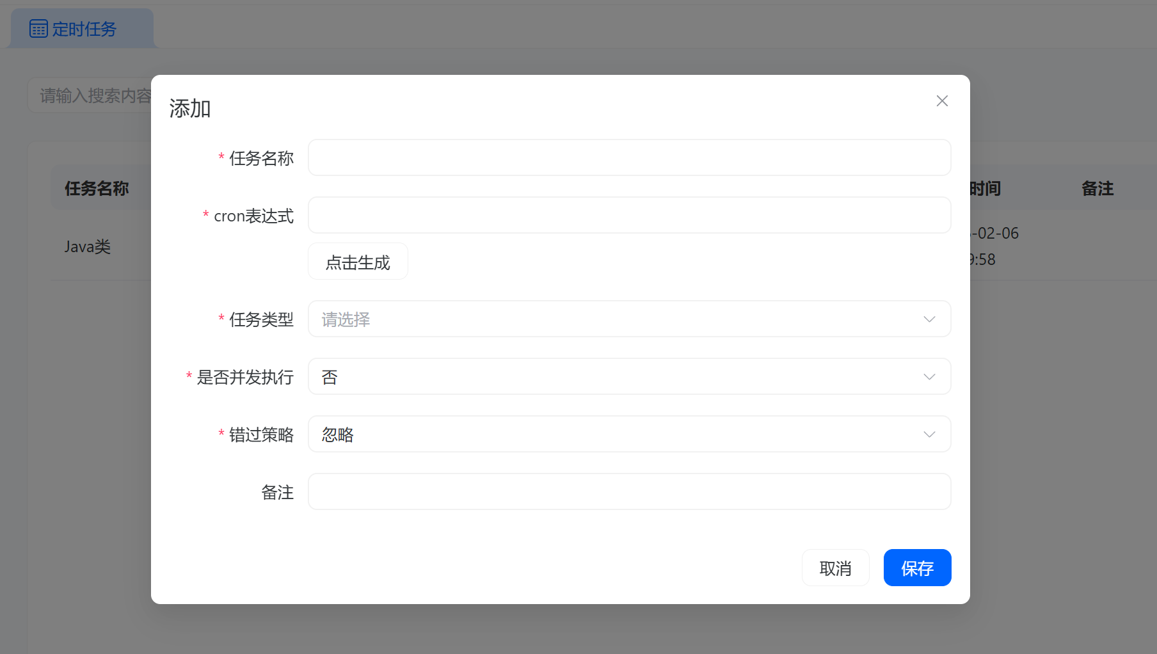The image size is (1157, 654).
Task: Click the background search box 请输入搜索内容
Action: pyautogui.click(x=90, y=96)
